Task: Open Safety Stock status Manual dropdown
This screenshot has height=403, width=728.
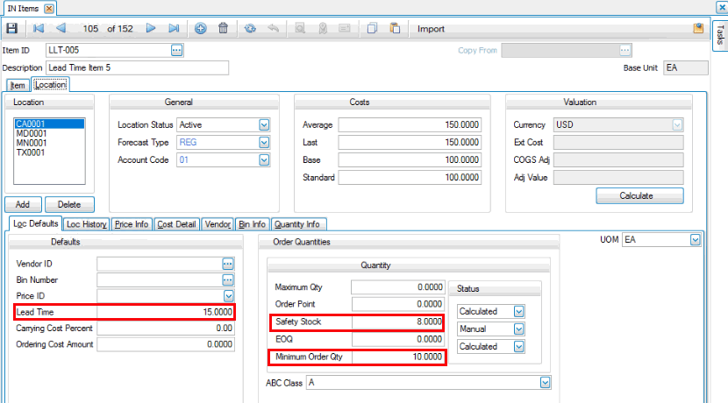Action: coord(518,329)
